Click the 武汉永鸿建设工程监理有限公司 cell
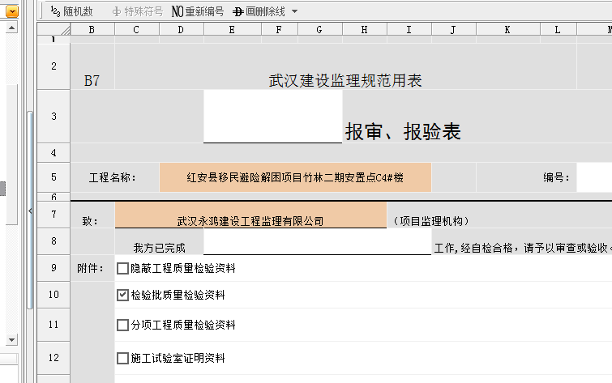 (x=250, y=220)
